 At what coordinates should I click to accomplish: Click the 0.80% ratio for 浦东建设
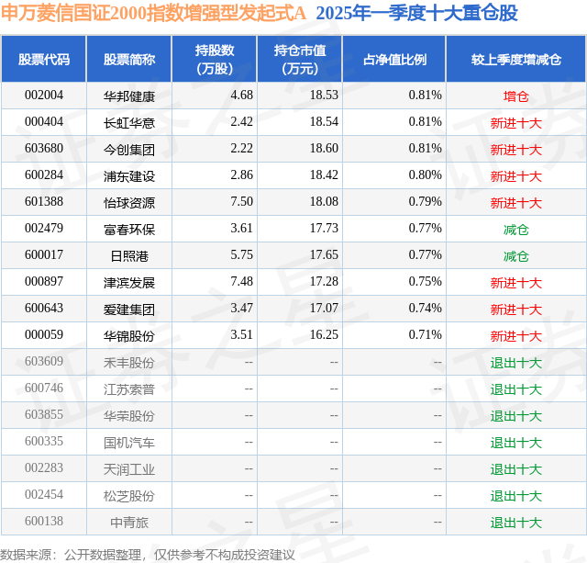[x=425, y=175]
